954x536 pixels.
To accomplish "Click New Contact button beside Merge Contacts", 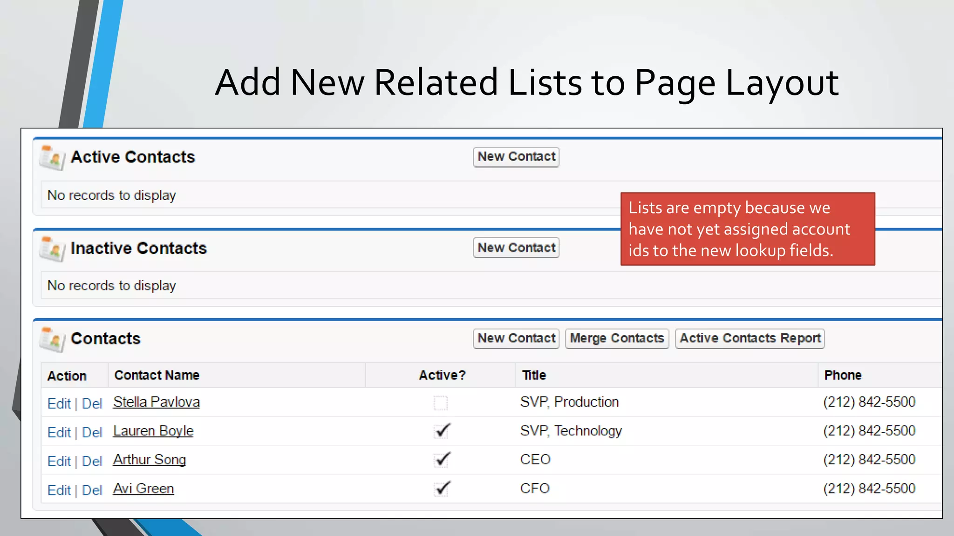I will (x=516, y=338).
